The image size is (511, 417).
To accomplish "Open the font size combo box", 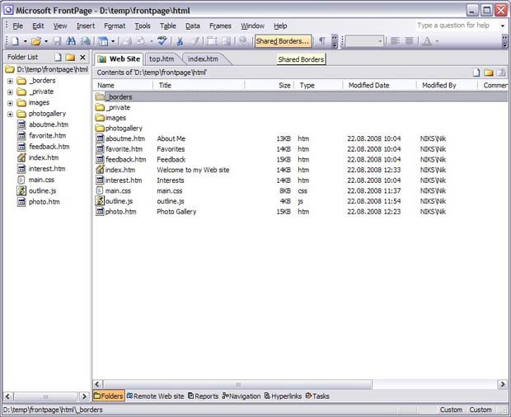I will tap(364, 41).
